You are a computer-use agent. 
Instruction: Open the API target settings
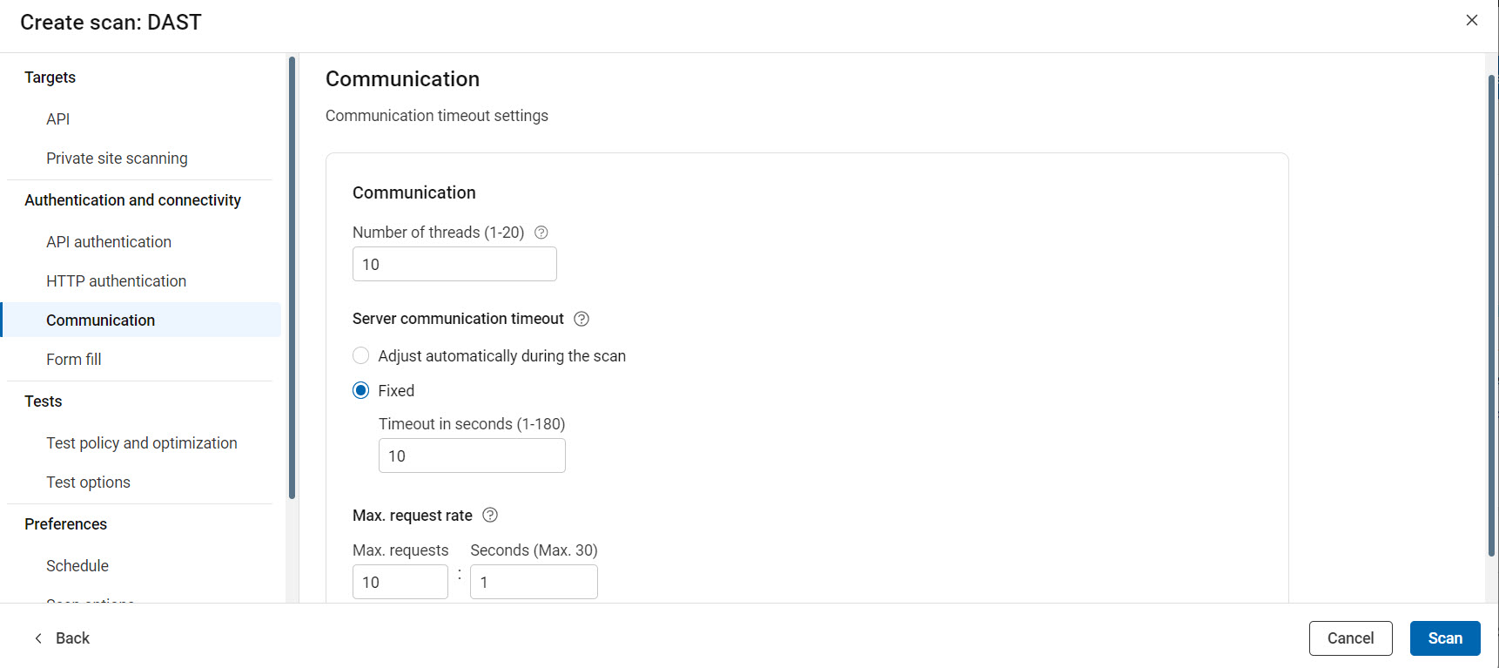pyautogui.click(x=57, y=118)
